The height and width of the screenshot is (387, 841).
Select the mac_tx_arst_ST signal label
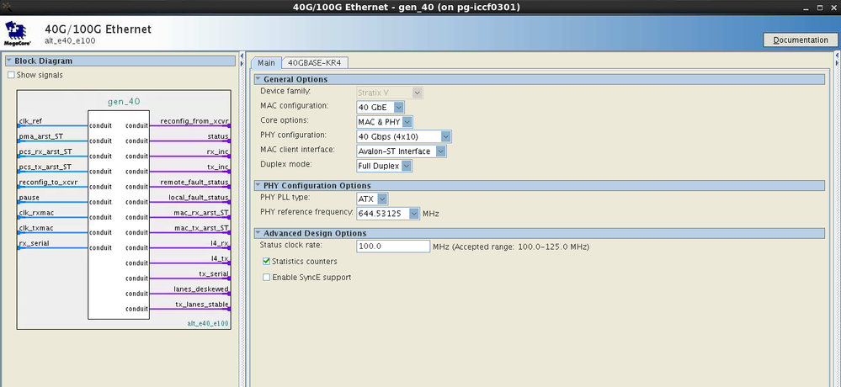[202, 228]
